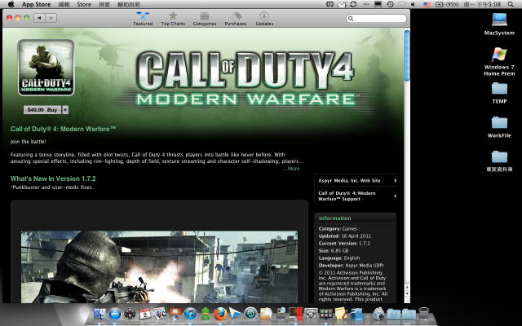Screen dimensions: 522x326
Task: Open the Apple menu
Action: click(11, 4)
